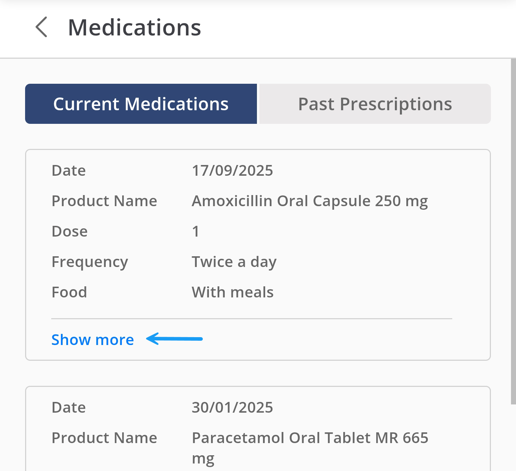Click Product Name label in the Paracetamol card
516x471 pixels.
coord(104,438)
